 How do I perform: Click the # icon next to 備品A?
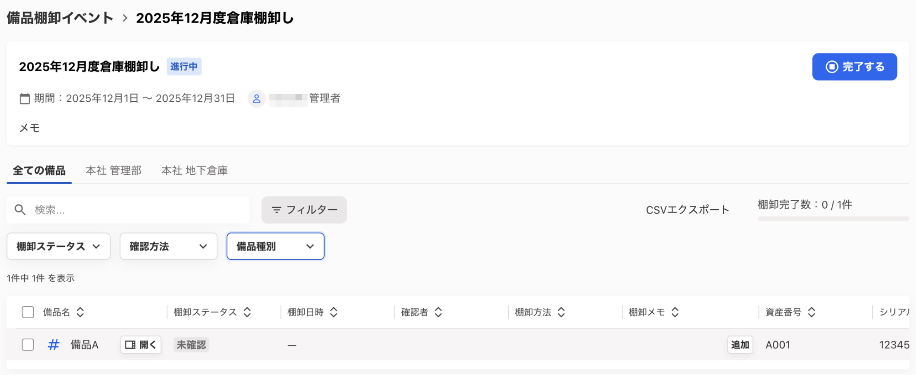tap(53, 345)
